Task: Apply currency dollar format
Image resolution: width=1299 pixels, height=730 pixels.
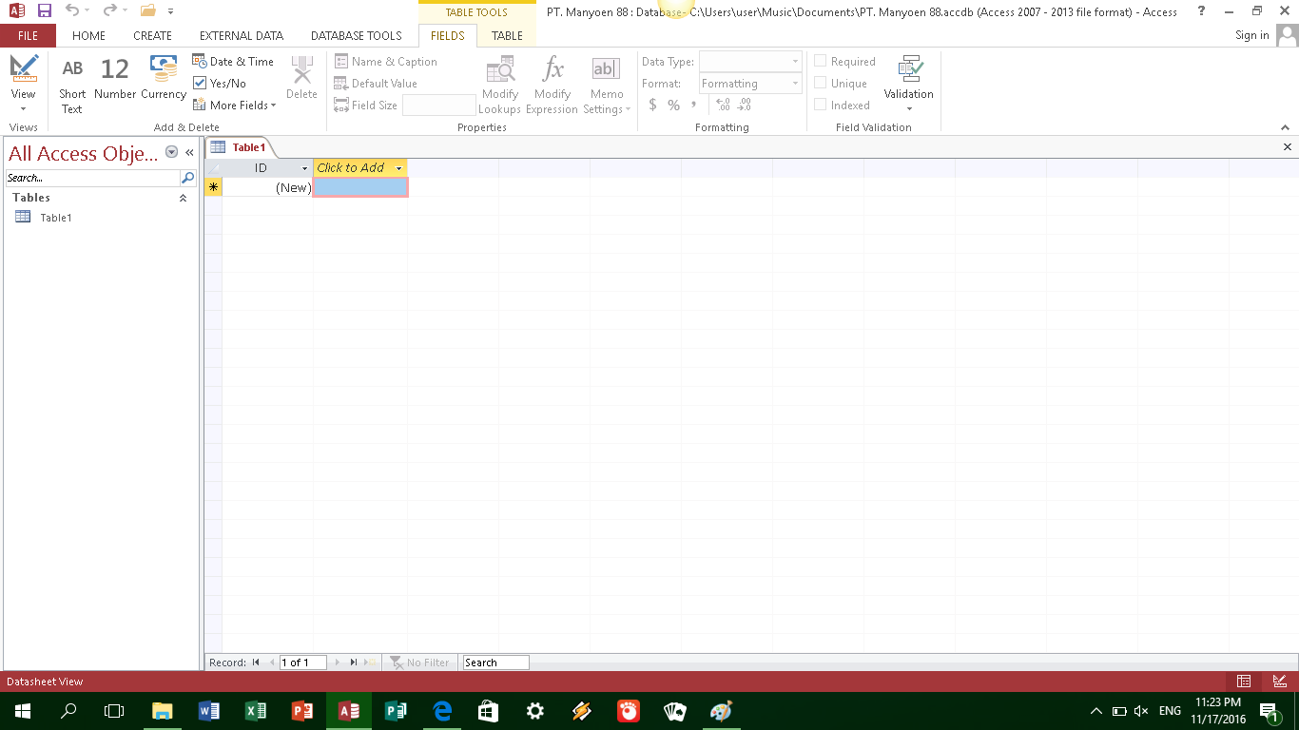Action: coord(653,106)
